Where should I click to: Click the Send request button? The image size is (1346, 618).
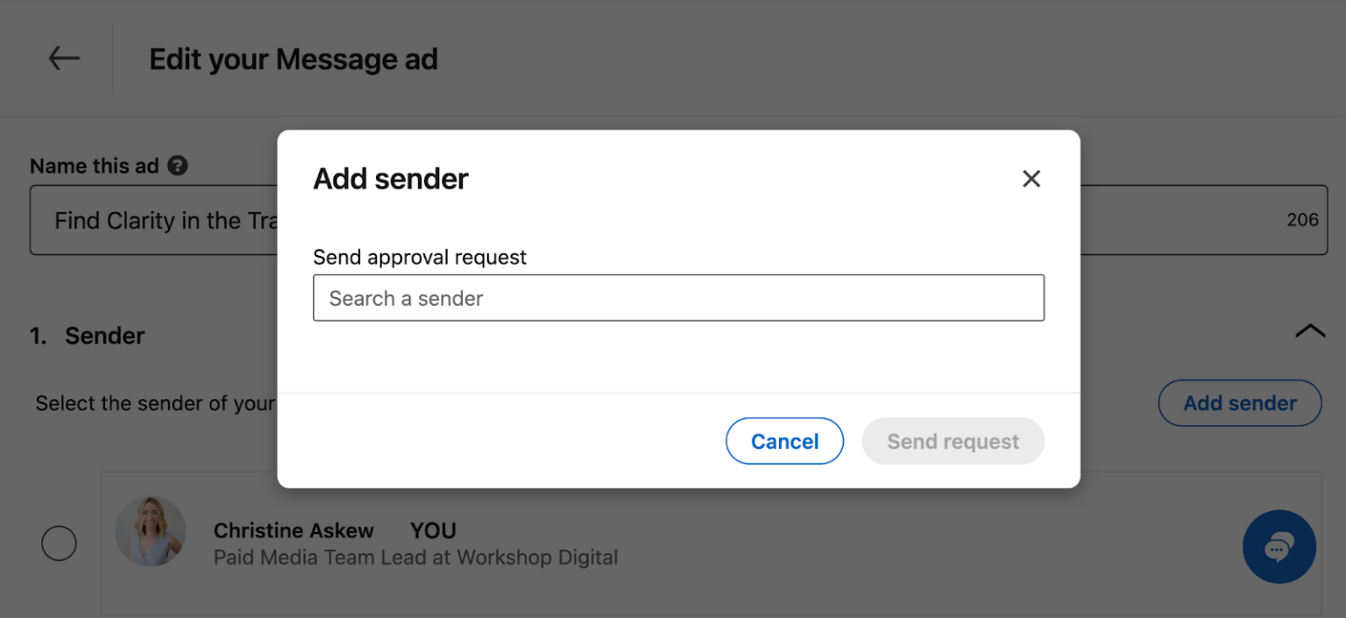point(953,441)
